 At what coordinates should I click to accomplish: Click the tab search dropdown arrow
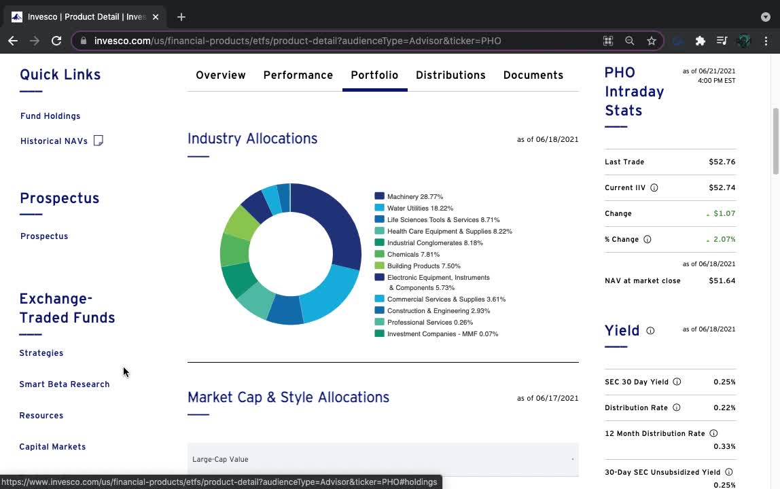click(x=766, y=17)
